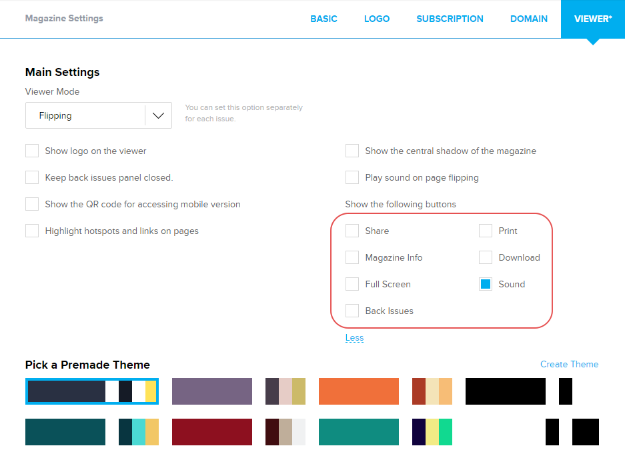Switch to the BASIC tab
This screenshot has height=452, width=625.
(324, 19)
